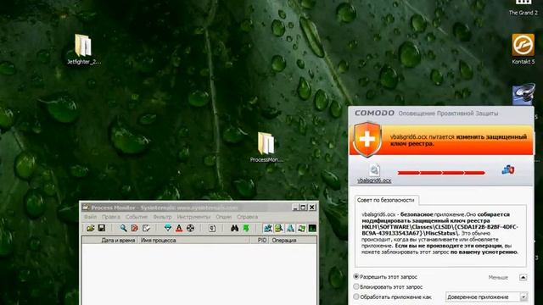
Task: Click the registry cubes icon in COMODO alert
Action: coord(508,169)
